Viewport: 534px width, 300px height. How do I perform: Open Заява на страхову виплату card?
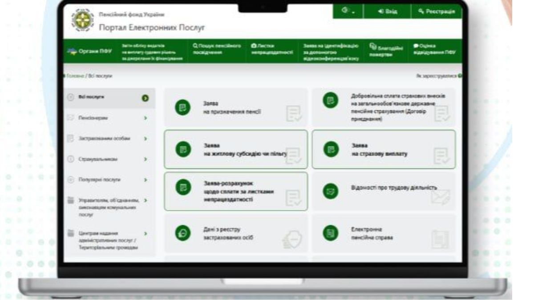pyautogui.click(x=384, y=149)
